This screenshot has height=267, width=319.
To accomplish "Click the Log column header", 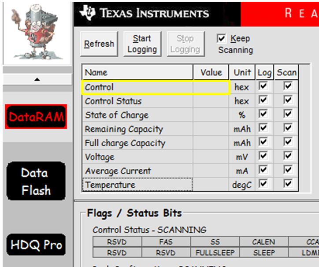I will [x=264, y=72].
